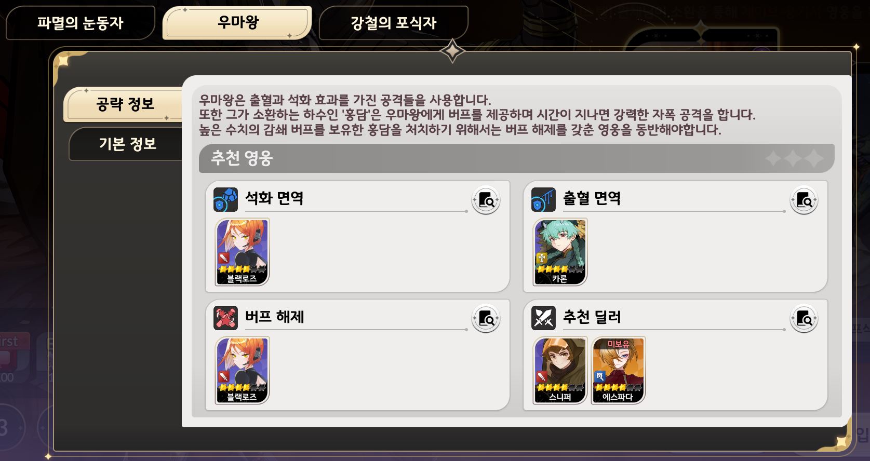The image size is (870, 461).
Task: Open the 기본 정보 side tab
Action: (x=127, y=144)
